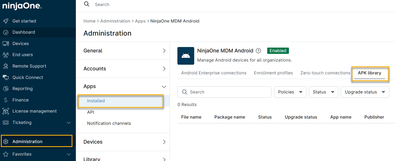This screenshot has width=395, height=161.
Task: Click the NinjaOne MDM Android breadcrumb
Action: tap(175, 21)
